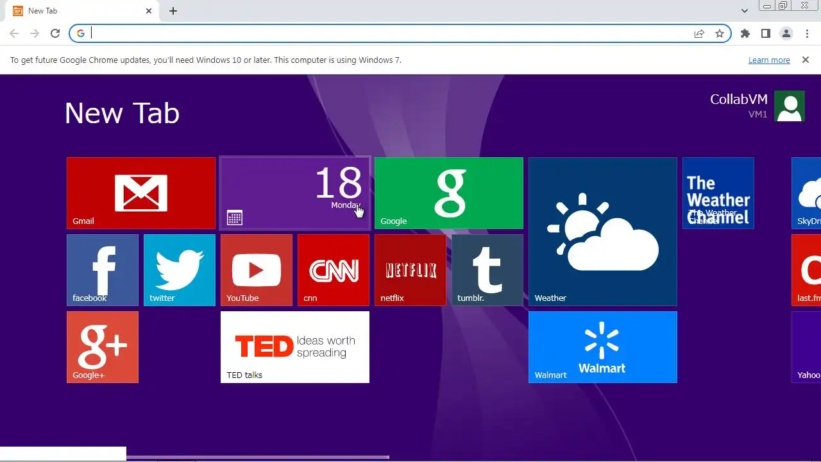This screenshot has width=821, height=462.
Task: Dismiss the Chrome update notification bar
Action: point(806,60)
